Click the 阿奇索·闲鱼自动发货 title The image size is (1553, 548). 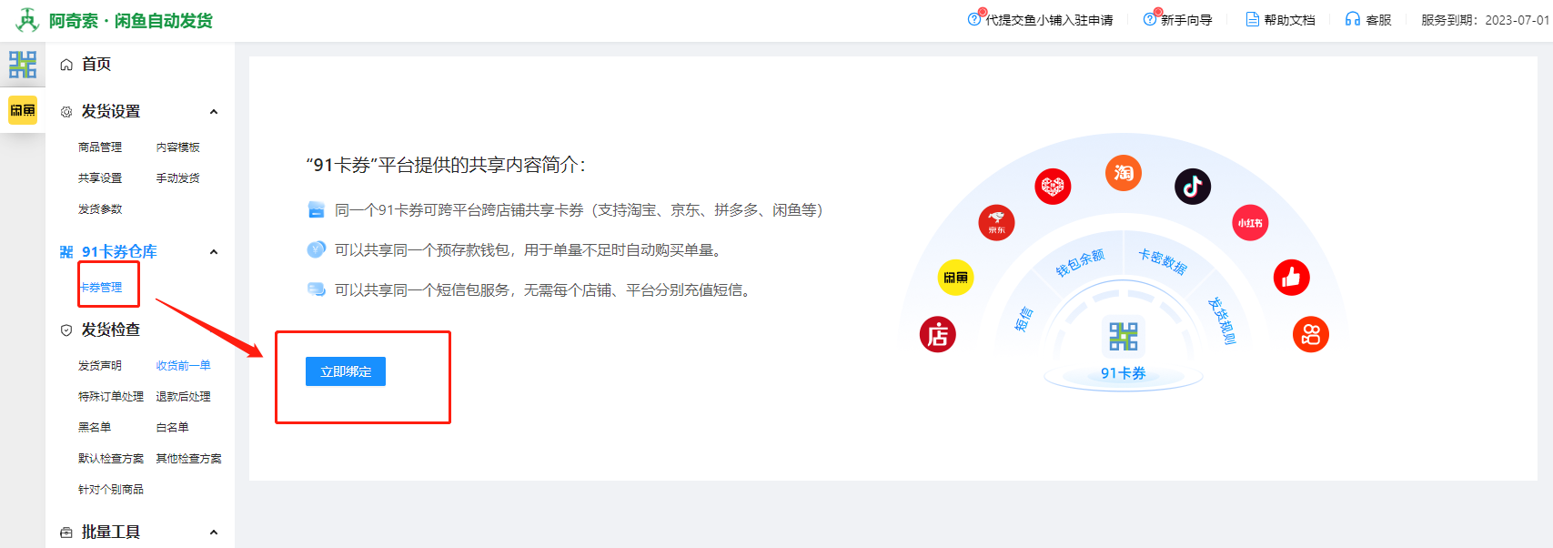pyautogui.click(x=131, y=20)
